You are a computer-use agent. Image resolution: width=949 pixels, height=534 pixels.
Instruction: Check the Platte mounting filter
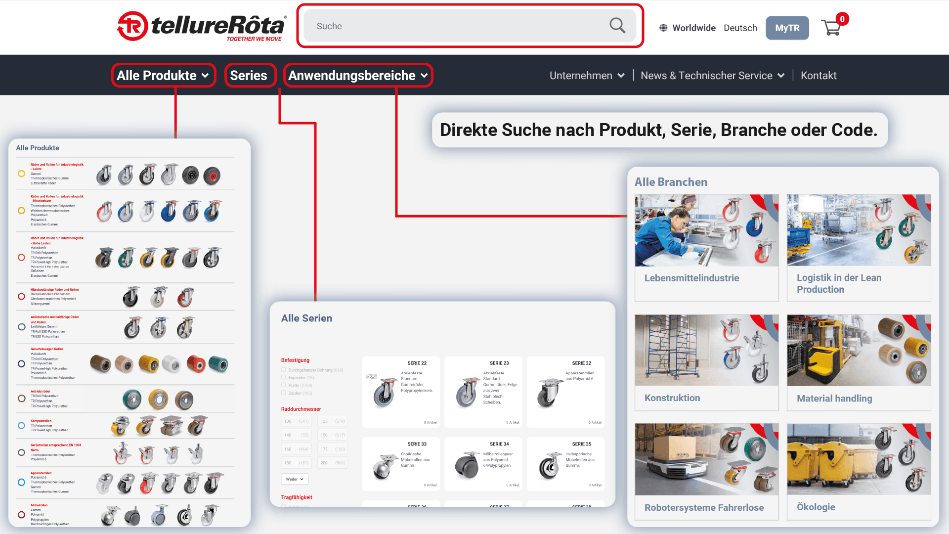tap(284, 385)
